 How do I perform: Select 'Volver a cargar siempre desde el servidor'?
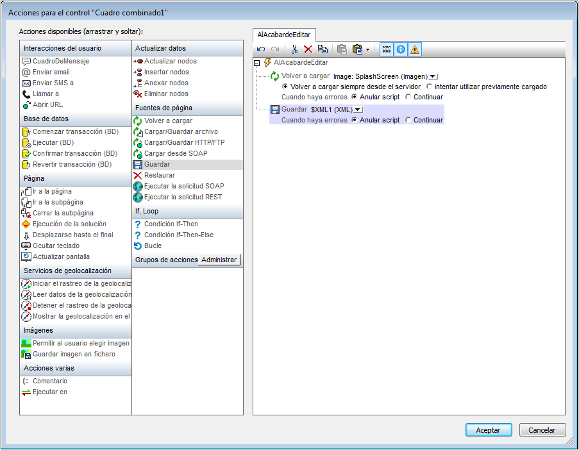point(285,87)
